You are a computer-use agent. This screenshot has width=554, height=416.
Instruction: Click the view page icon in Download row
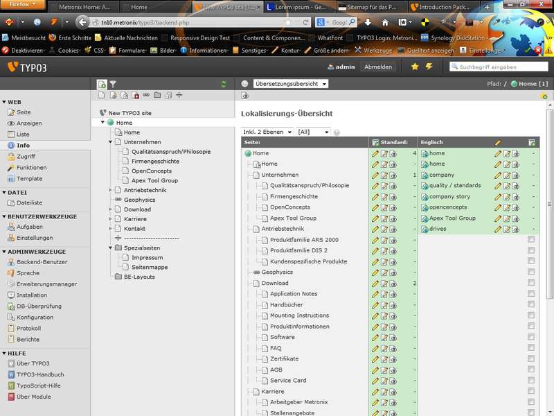[393, 283]
